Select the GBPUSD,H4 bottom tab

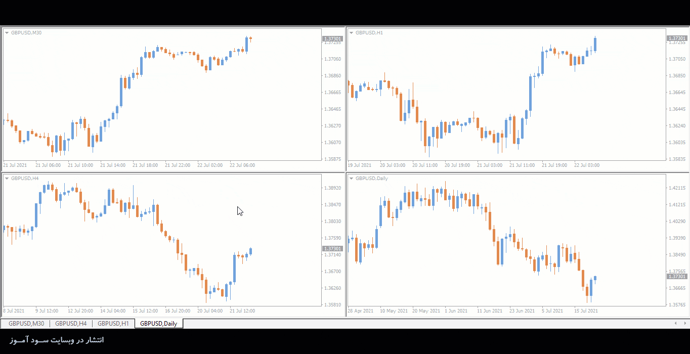tap(71, 324)
